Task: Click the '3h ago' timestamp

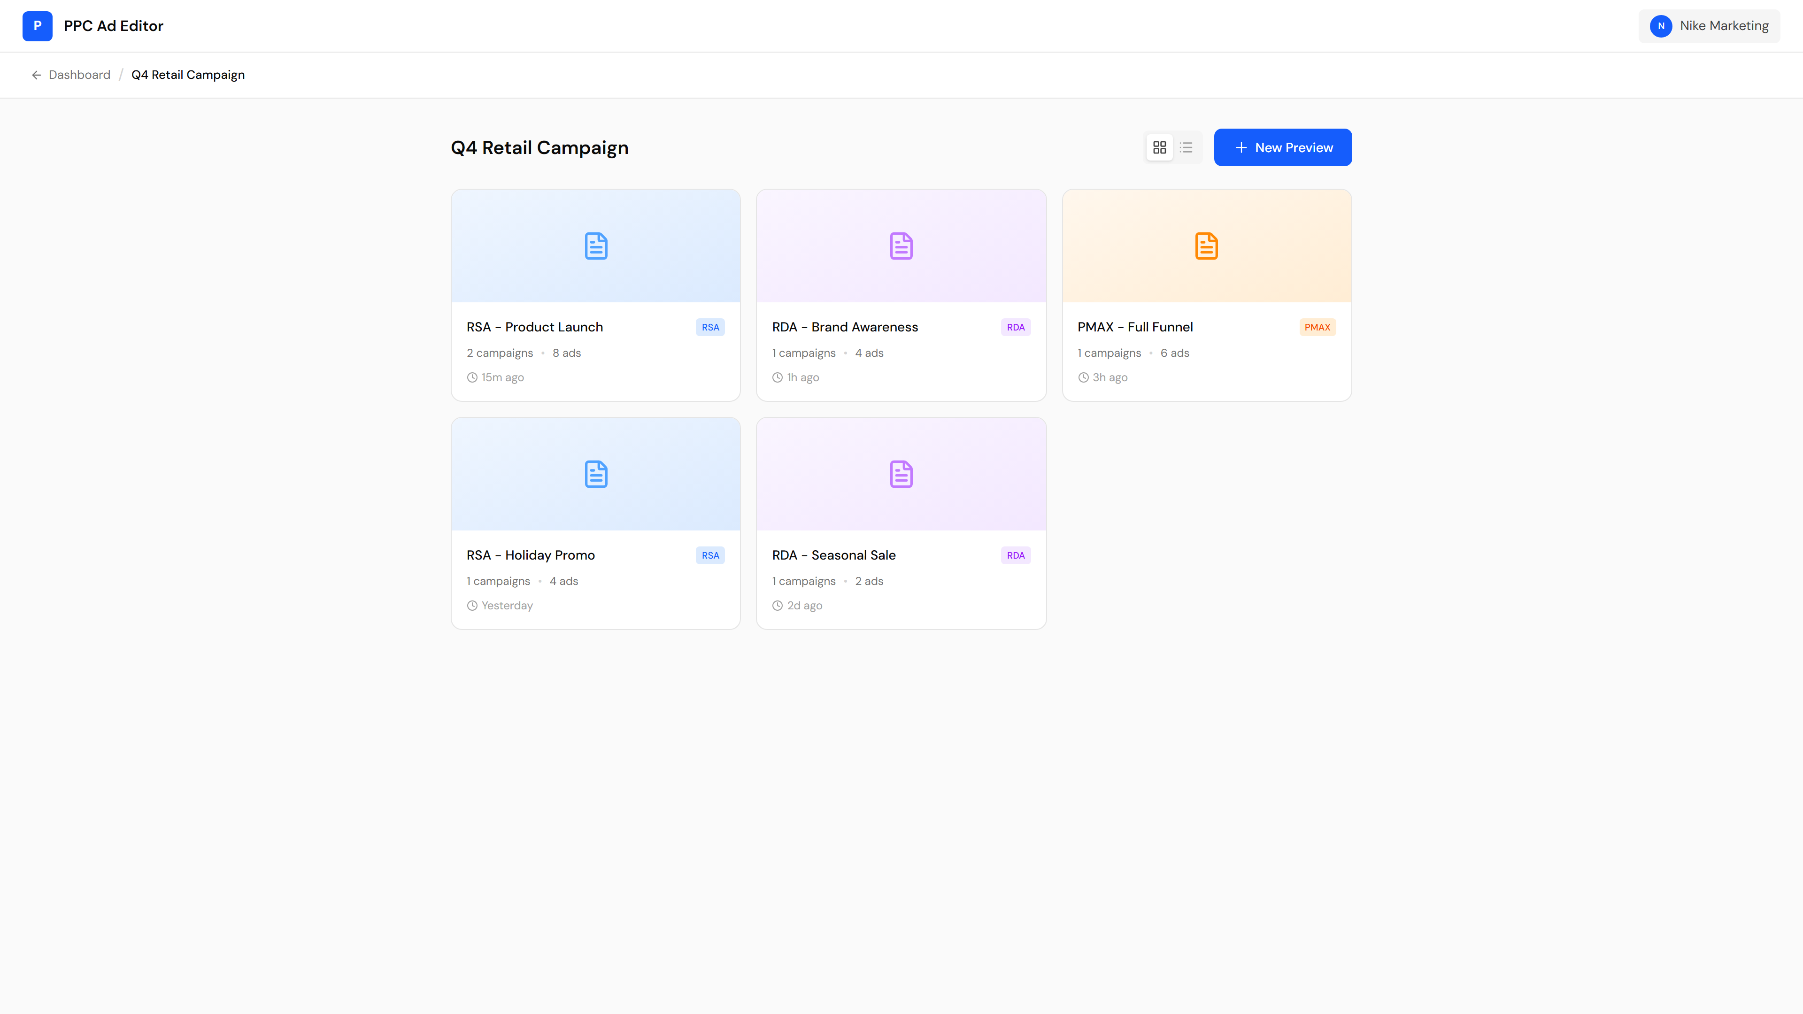Action: pyautogui.click(x=1110, y=377)
